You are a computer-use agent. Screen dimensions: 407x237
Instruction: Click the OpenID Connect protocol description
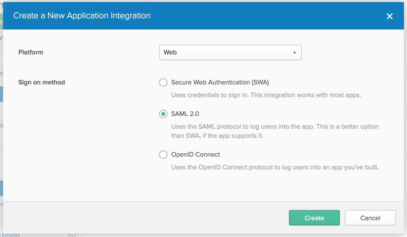[275, 167]
